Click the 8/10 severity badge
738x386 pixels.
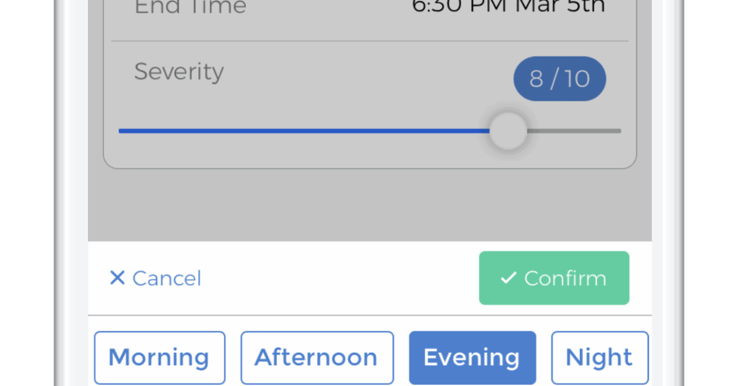[560, 79]
